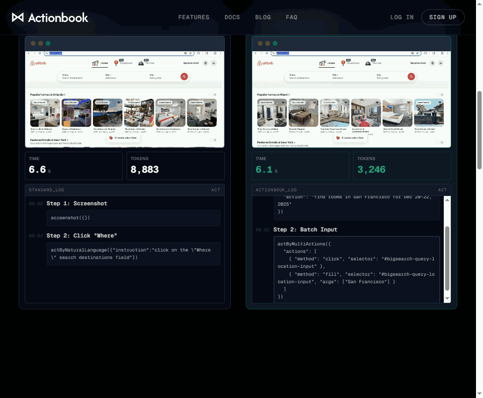Click the price tag icon on the Orlando demo fees badge
Screen dimensions: 483x398
pos(111,138)
